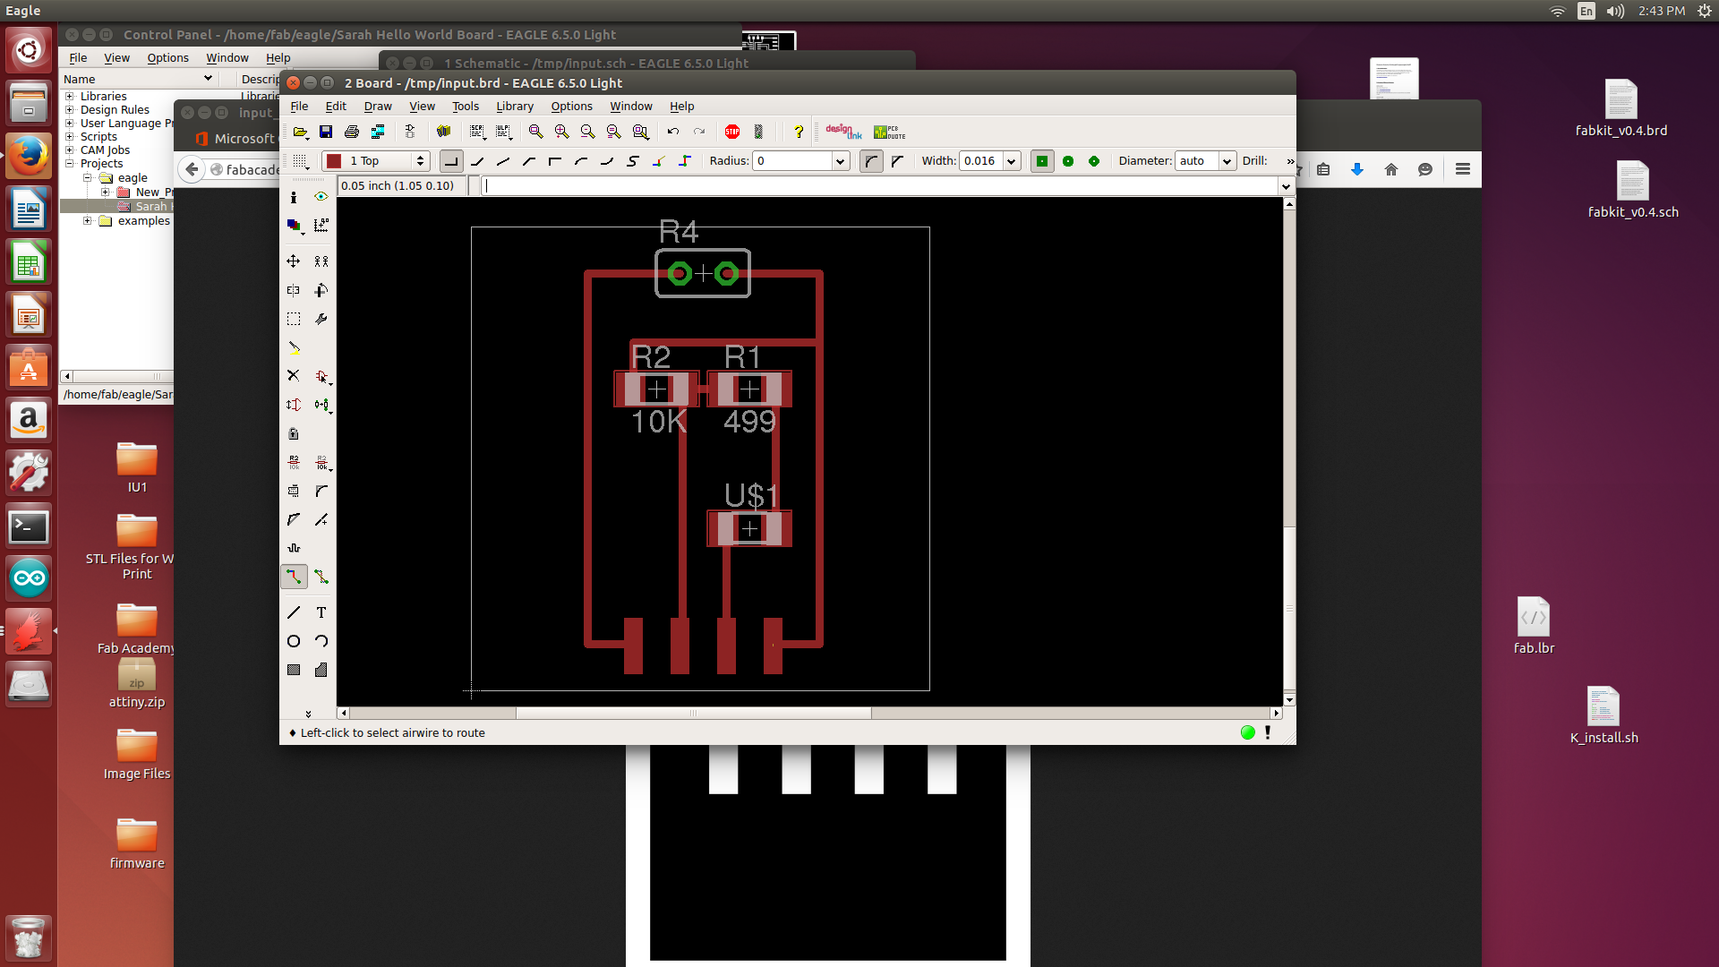Open the Width dropdown
This screenshot has width=1719, height=967.
[1012, 161]
